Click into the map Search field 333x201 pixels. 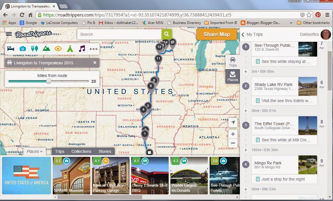[119, 34]
